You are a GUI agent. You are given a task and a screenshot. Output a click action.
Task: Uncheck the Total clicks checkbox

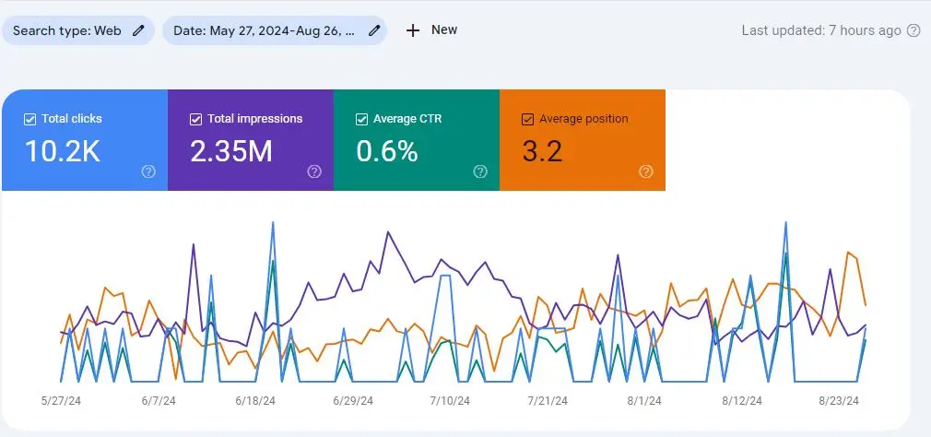(29, 119)
